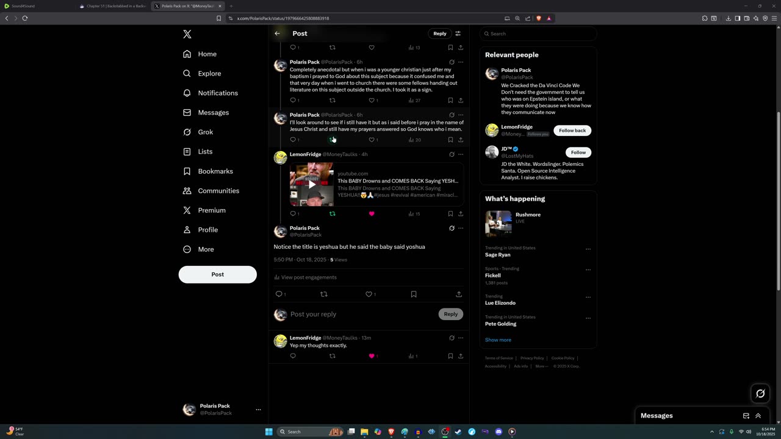Go to Home in the sidebar

(200, 54)
